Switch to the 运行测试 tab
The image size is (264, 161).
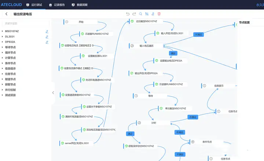coord(35,5)
